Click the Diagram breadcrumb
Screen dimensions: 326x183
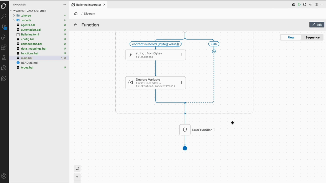(89, 14)
